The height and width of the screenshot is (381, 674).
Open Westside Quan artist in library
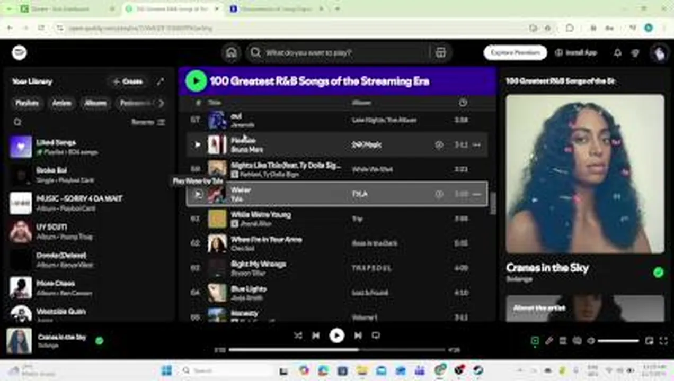pos(90,313)
